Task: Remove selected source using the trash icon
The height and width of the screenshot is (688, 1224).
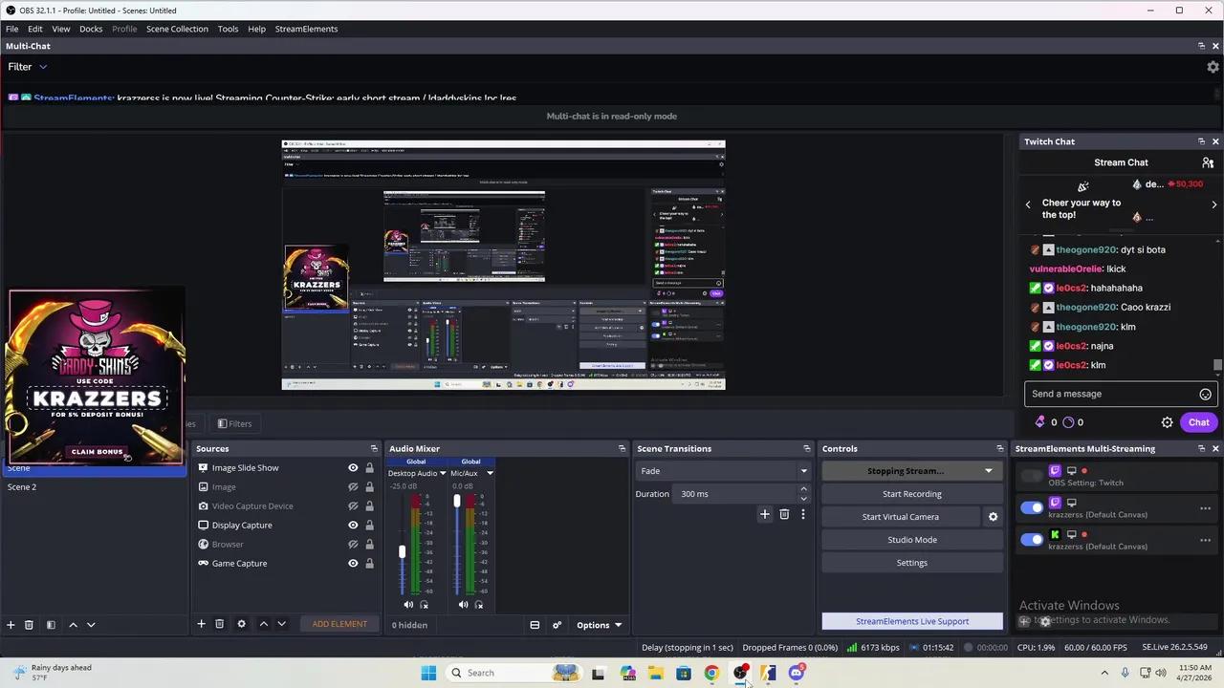Action: tap(220, 624)
